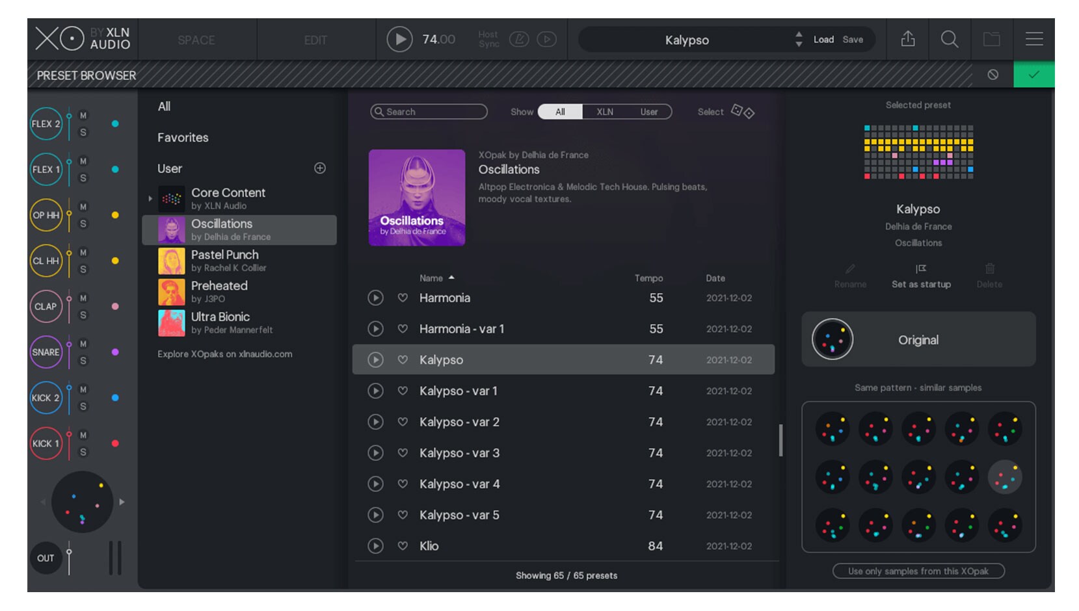Click Use only samples from this XOpak
This screenshot has width=1079, height=611.
(x=918, y=571)
